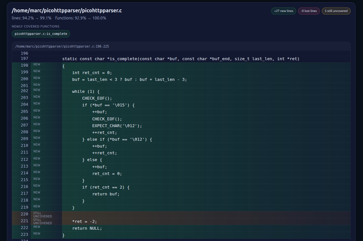Image resolution: width=363 pixels, height=241 pixels.
Task: Click line number 211
Action: pos(24,152)
